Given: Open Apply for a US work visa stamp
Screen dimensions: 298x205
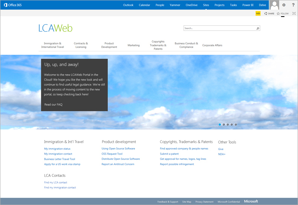Looking at the screenshot, I should pos(62,164).
